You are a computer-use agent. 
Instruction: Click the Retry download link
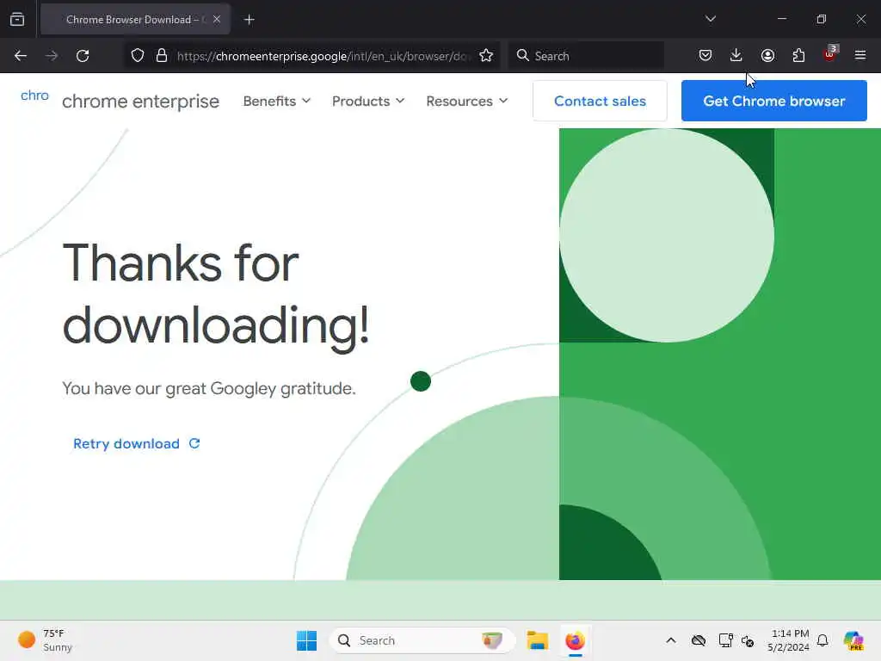(x=137, y=443)
